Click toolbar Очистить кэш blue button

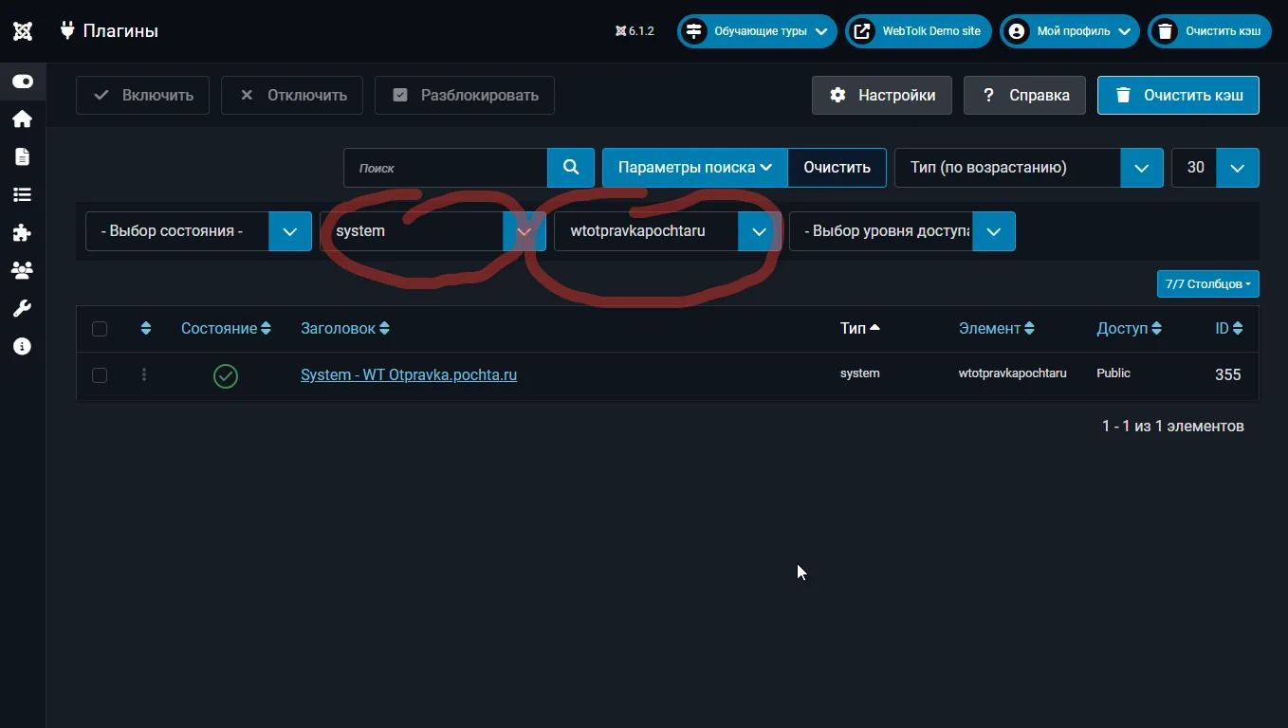pos(1178,96)
